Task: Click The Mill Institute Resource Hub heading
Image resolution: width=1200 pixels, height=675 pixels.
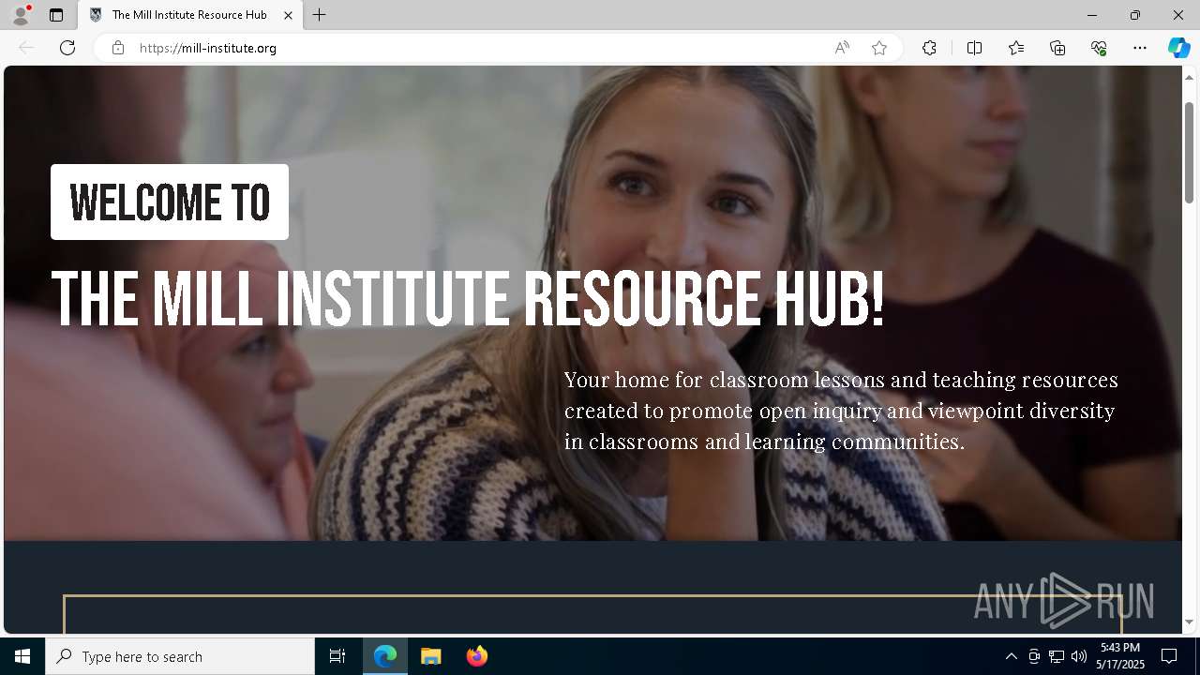Action: (468, 300)
